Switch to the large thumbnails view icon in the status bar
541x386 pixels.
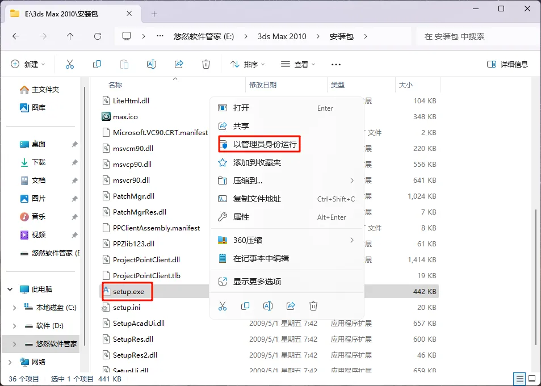pyautogui.click(x=532, y=379)
